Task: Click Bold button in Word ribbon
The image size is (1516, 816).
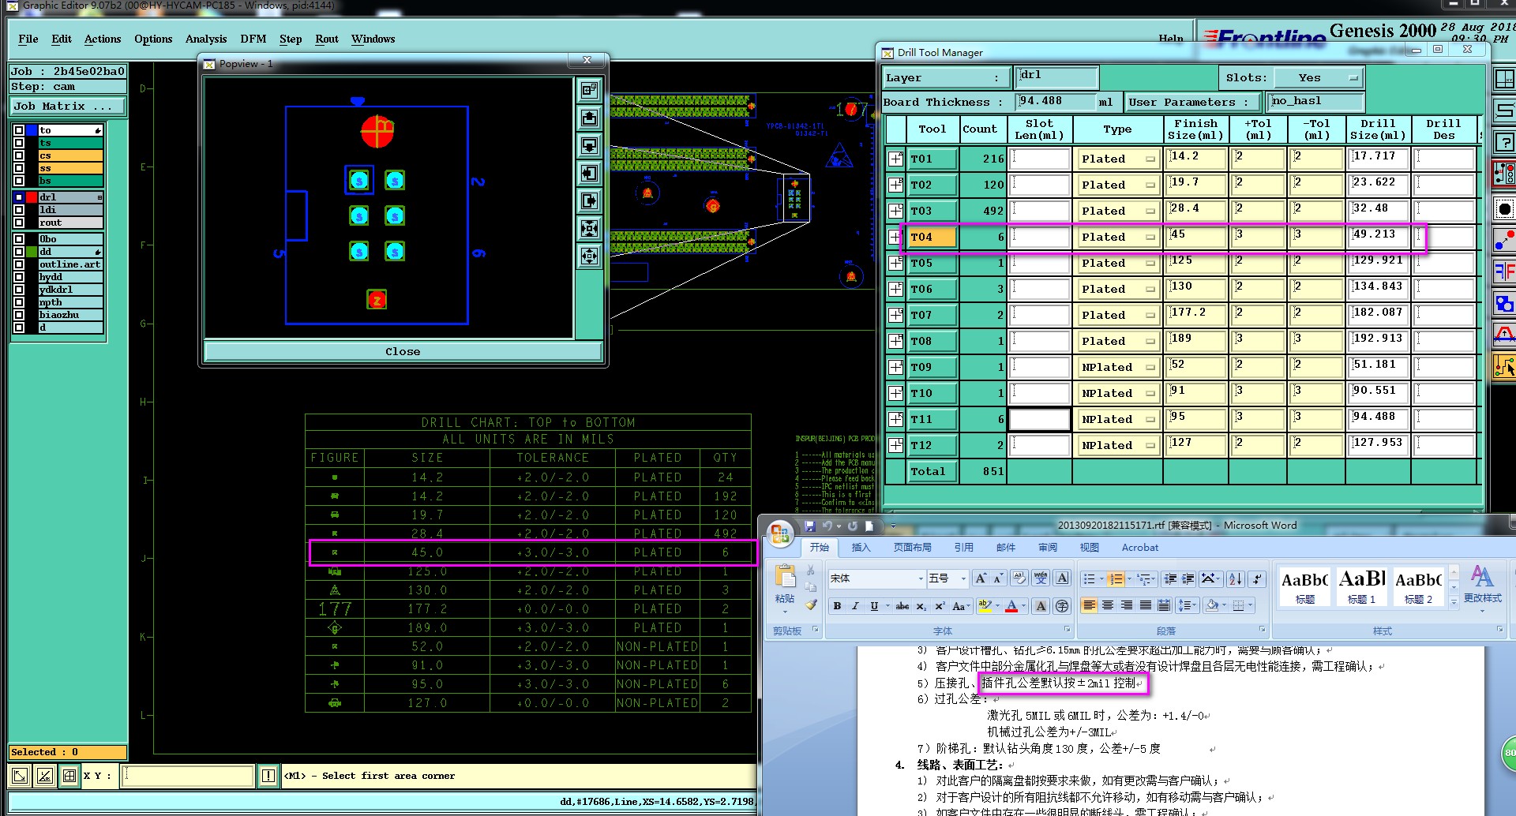Action: tap(837, 606)
